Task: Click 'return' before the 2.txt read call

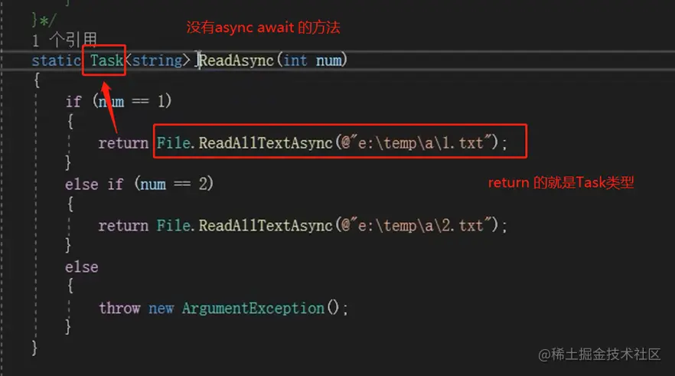Action: pos(123,225)
